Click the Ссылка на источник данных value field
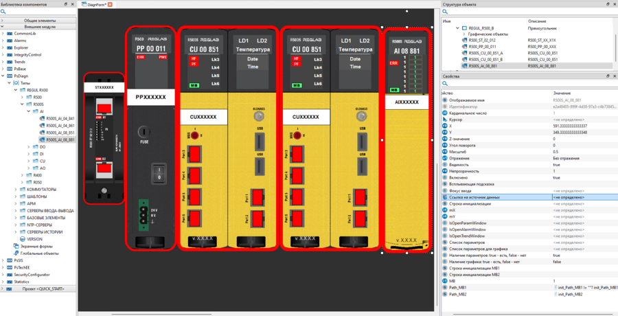The width and height of the screenshot is (618, 316). pos(584,197)
